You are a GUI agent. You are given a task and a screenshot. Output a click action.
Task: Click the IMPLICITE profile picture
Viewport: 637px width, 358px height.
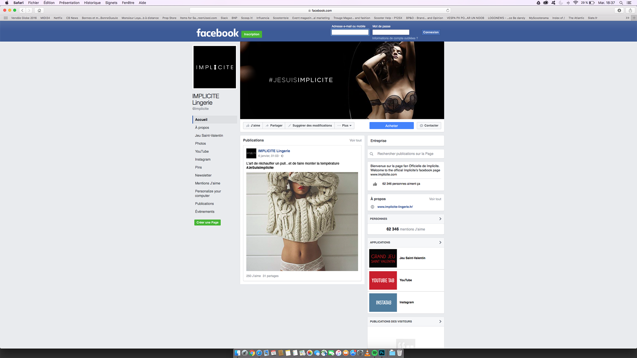215,67
